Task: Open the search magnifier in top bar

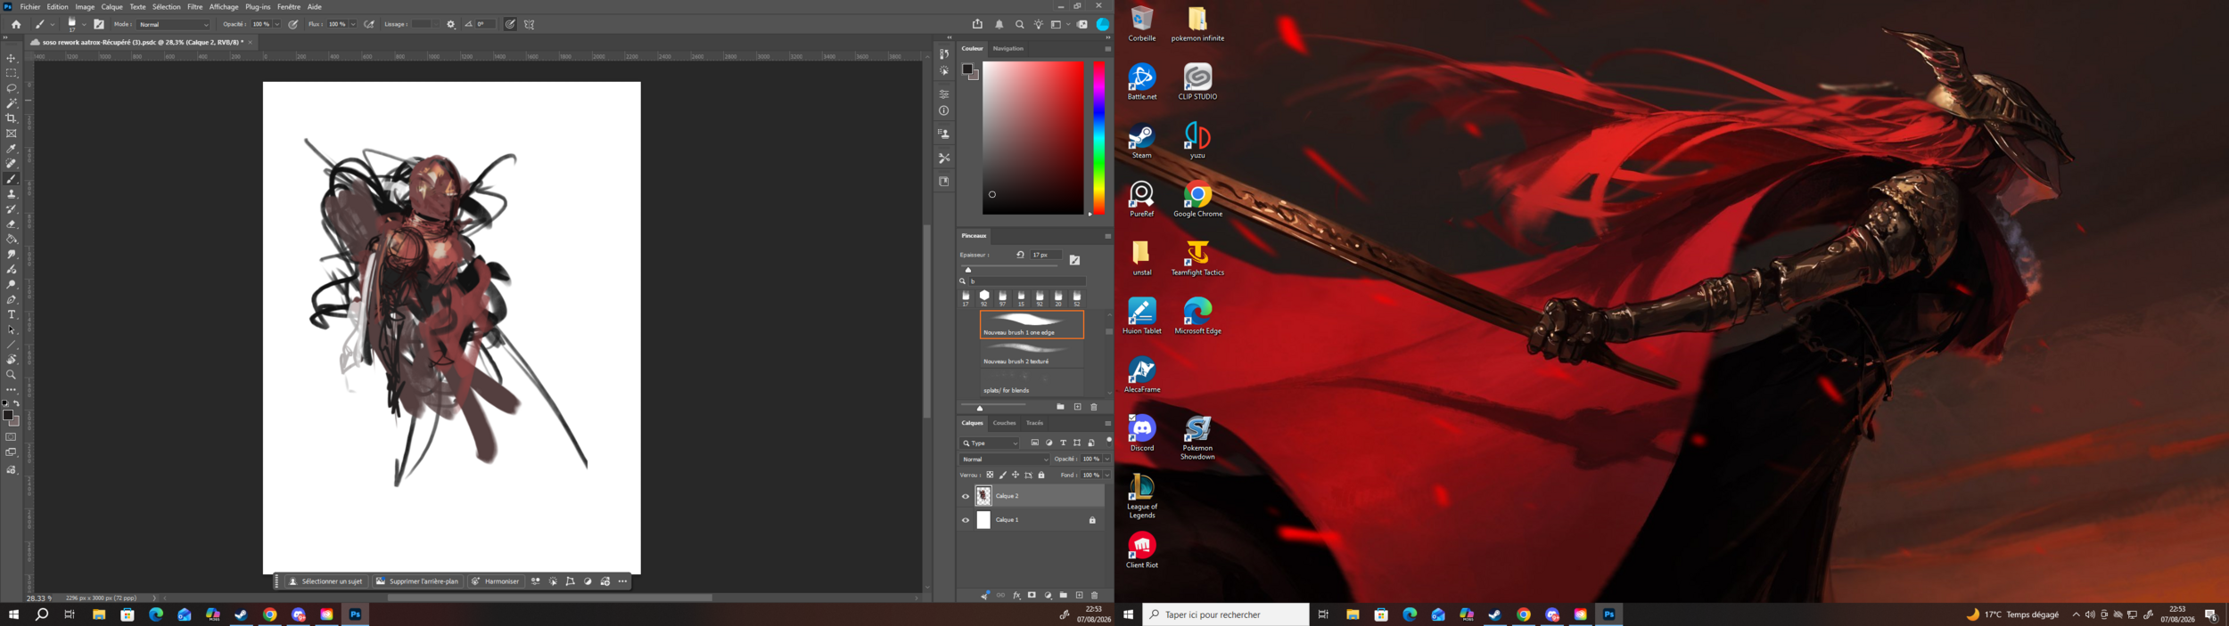Action: (1020, 25)
